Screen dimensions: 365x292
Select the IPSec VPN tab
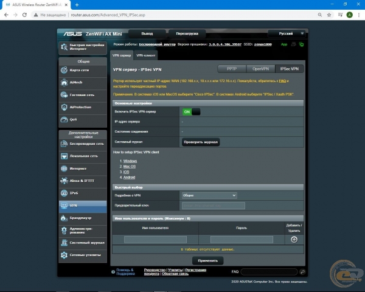(290, 69)
